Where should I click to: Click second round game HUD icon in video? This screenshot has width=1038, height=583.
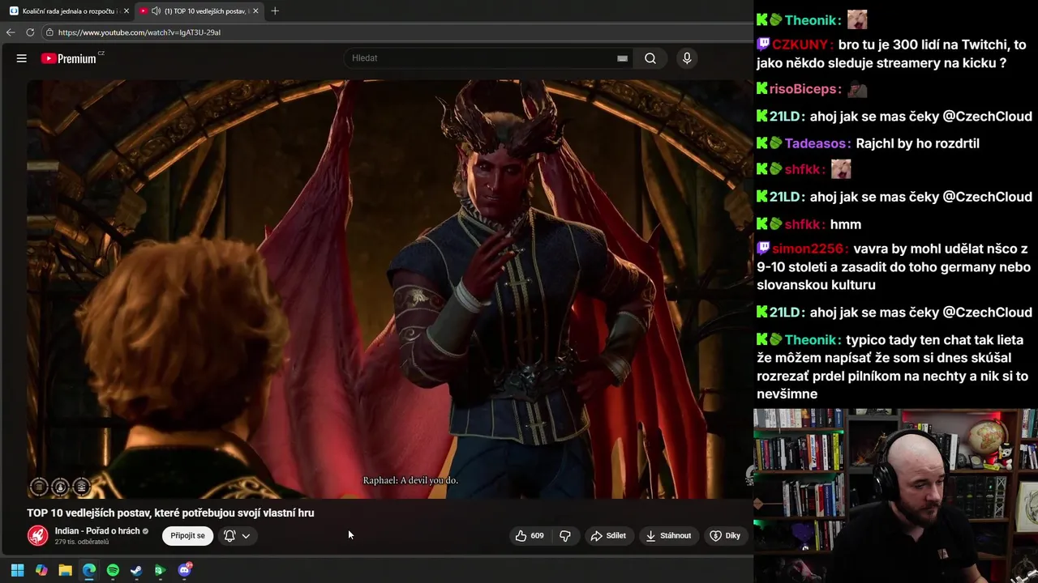click(x=59, y=486)
